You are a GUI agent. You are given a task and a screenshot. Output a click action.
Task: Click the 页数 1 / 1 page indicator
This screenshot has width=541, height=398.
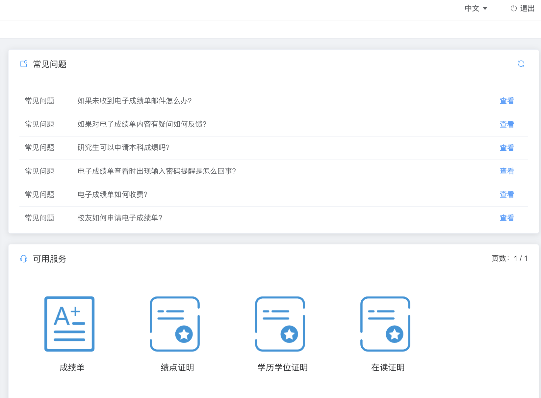pos(509,259)
